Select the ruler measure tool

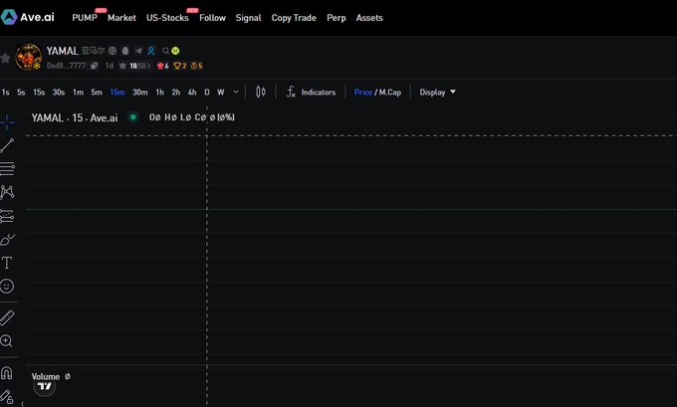click(x=7, y=317)
